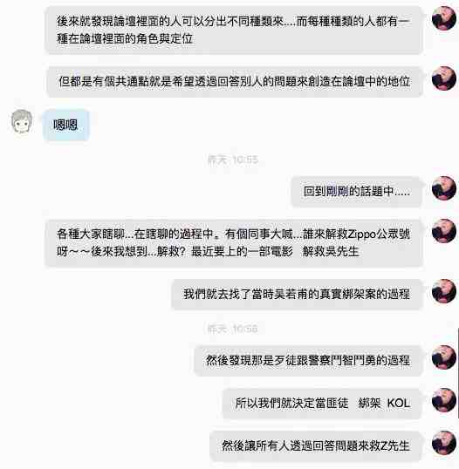Viewport: 459px width, 469px height.
Task: Select the 嗯嗯 reply bubble
Action: click(66, 125)
